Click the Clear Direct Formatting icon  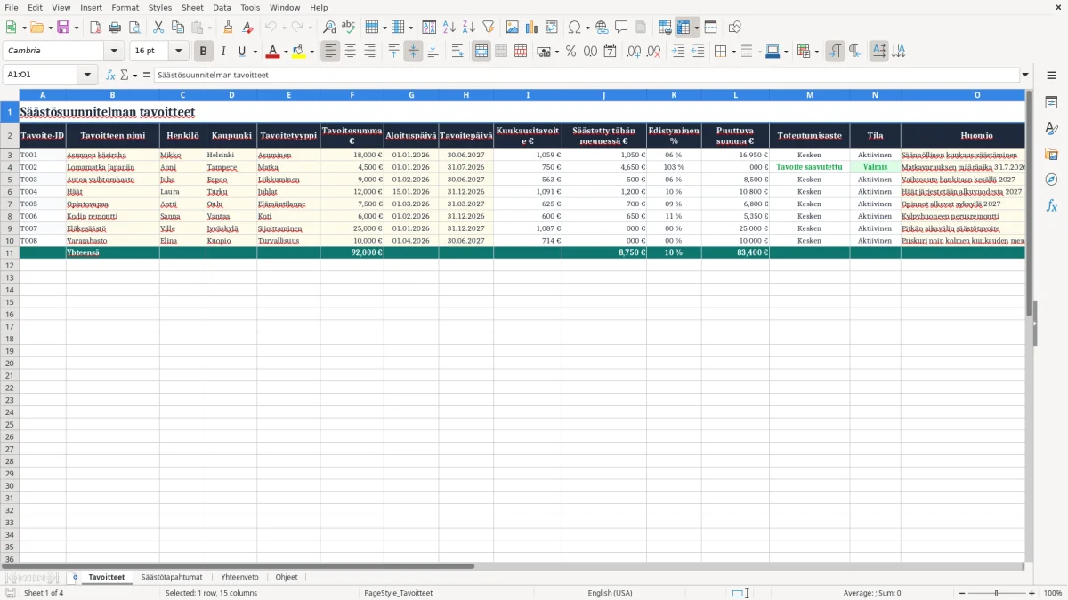click(248, 28)
